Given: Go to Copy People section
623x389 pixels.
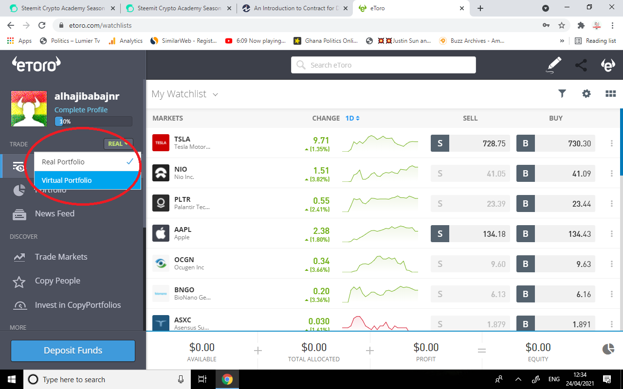Looking at the screenshot, I should point(57,281).
